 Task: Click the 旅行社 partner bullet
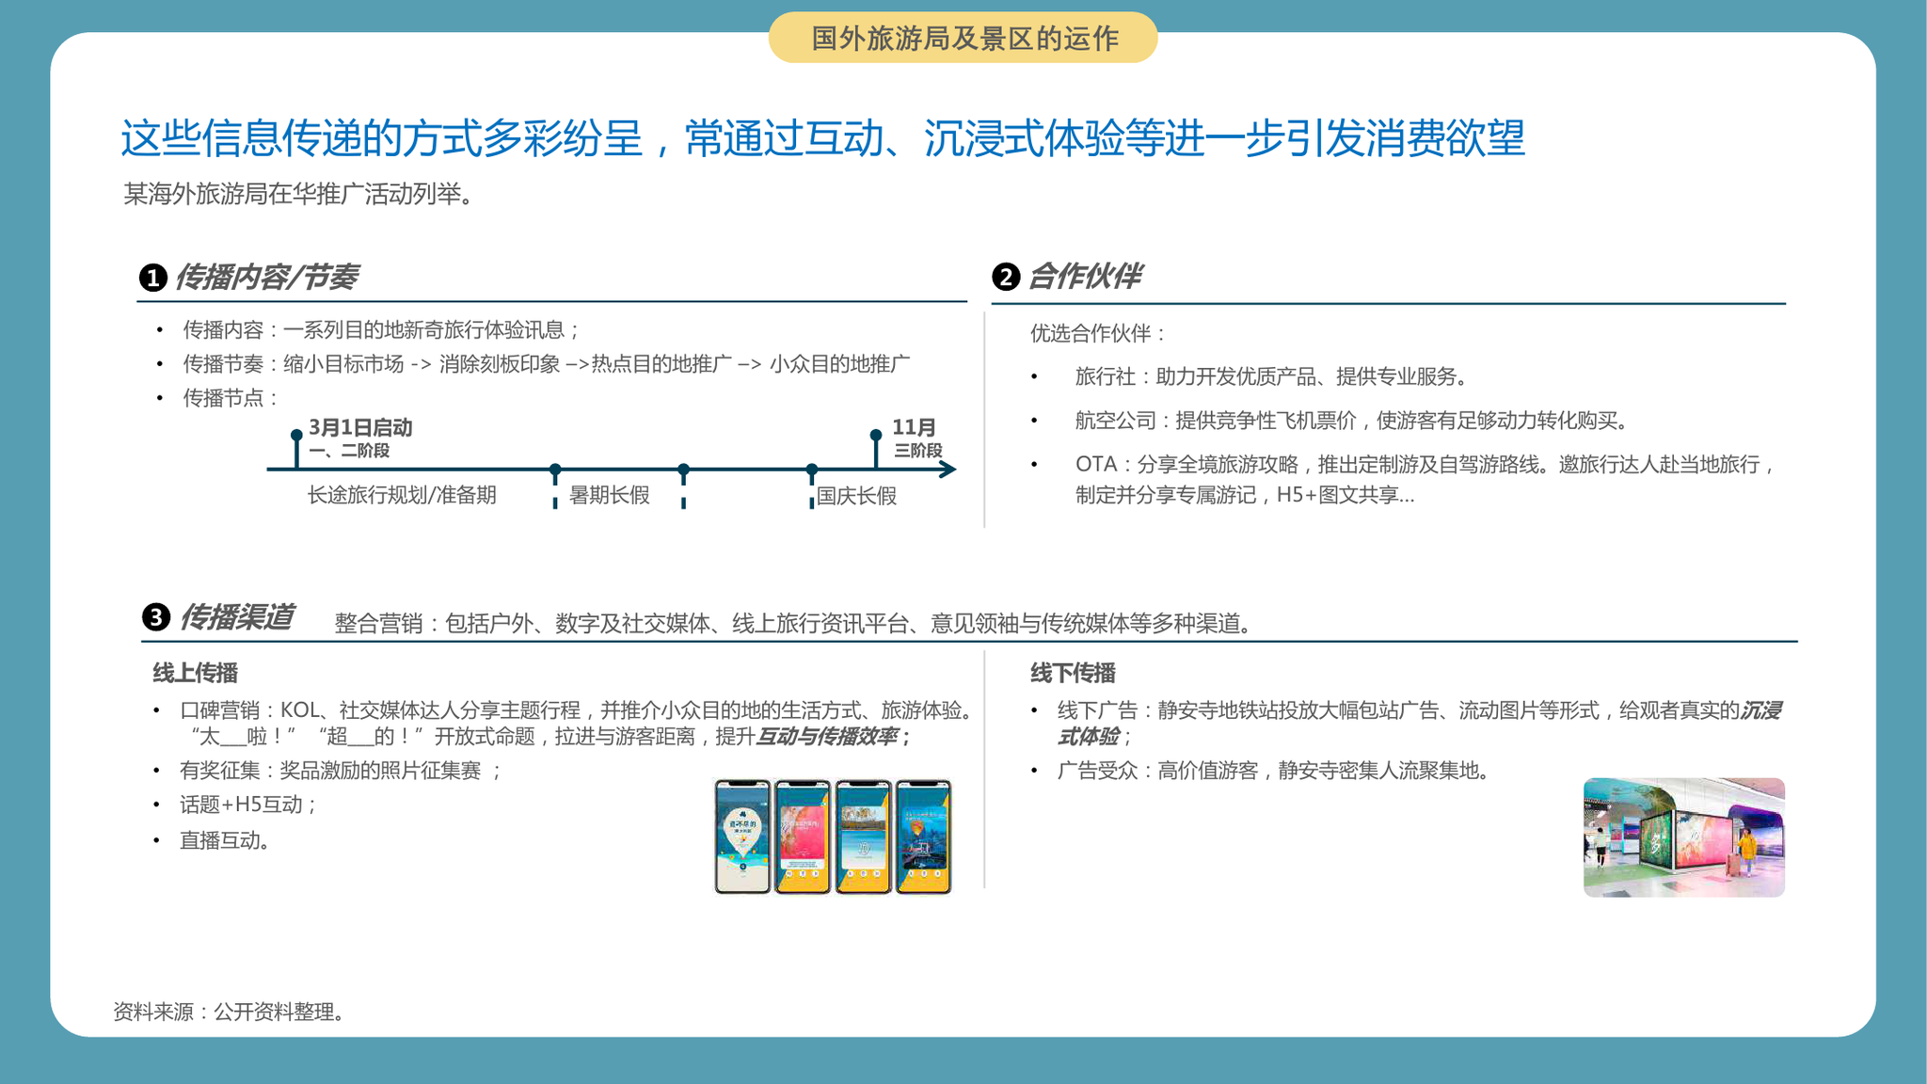1272,376
